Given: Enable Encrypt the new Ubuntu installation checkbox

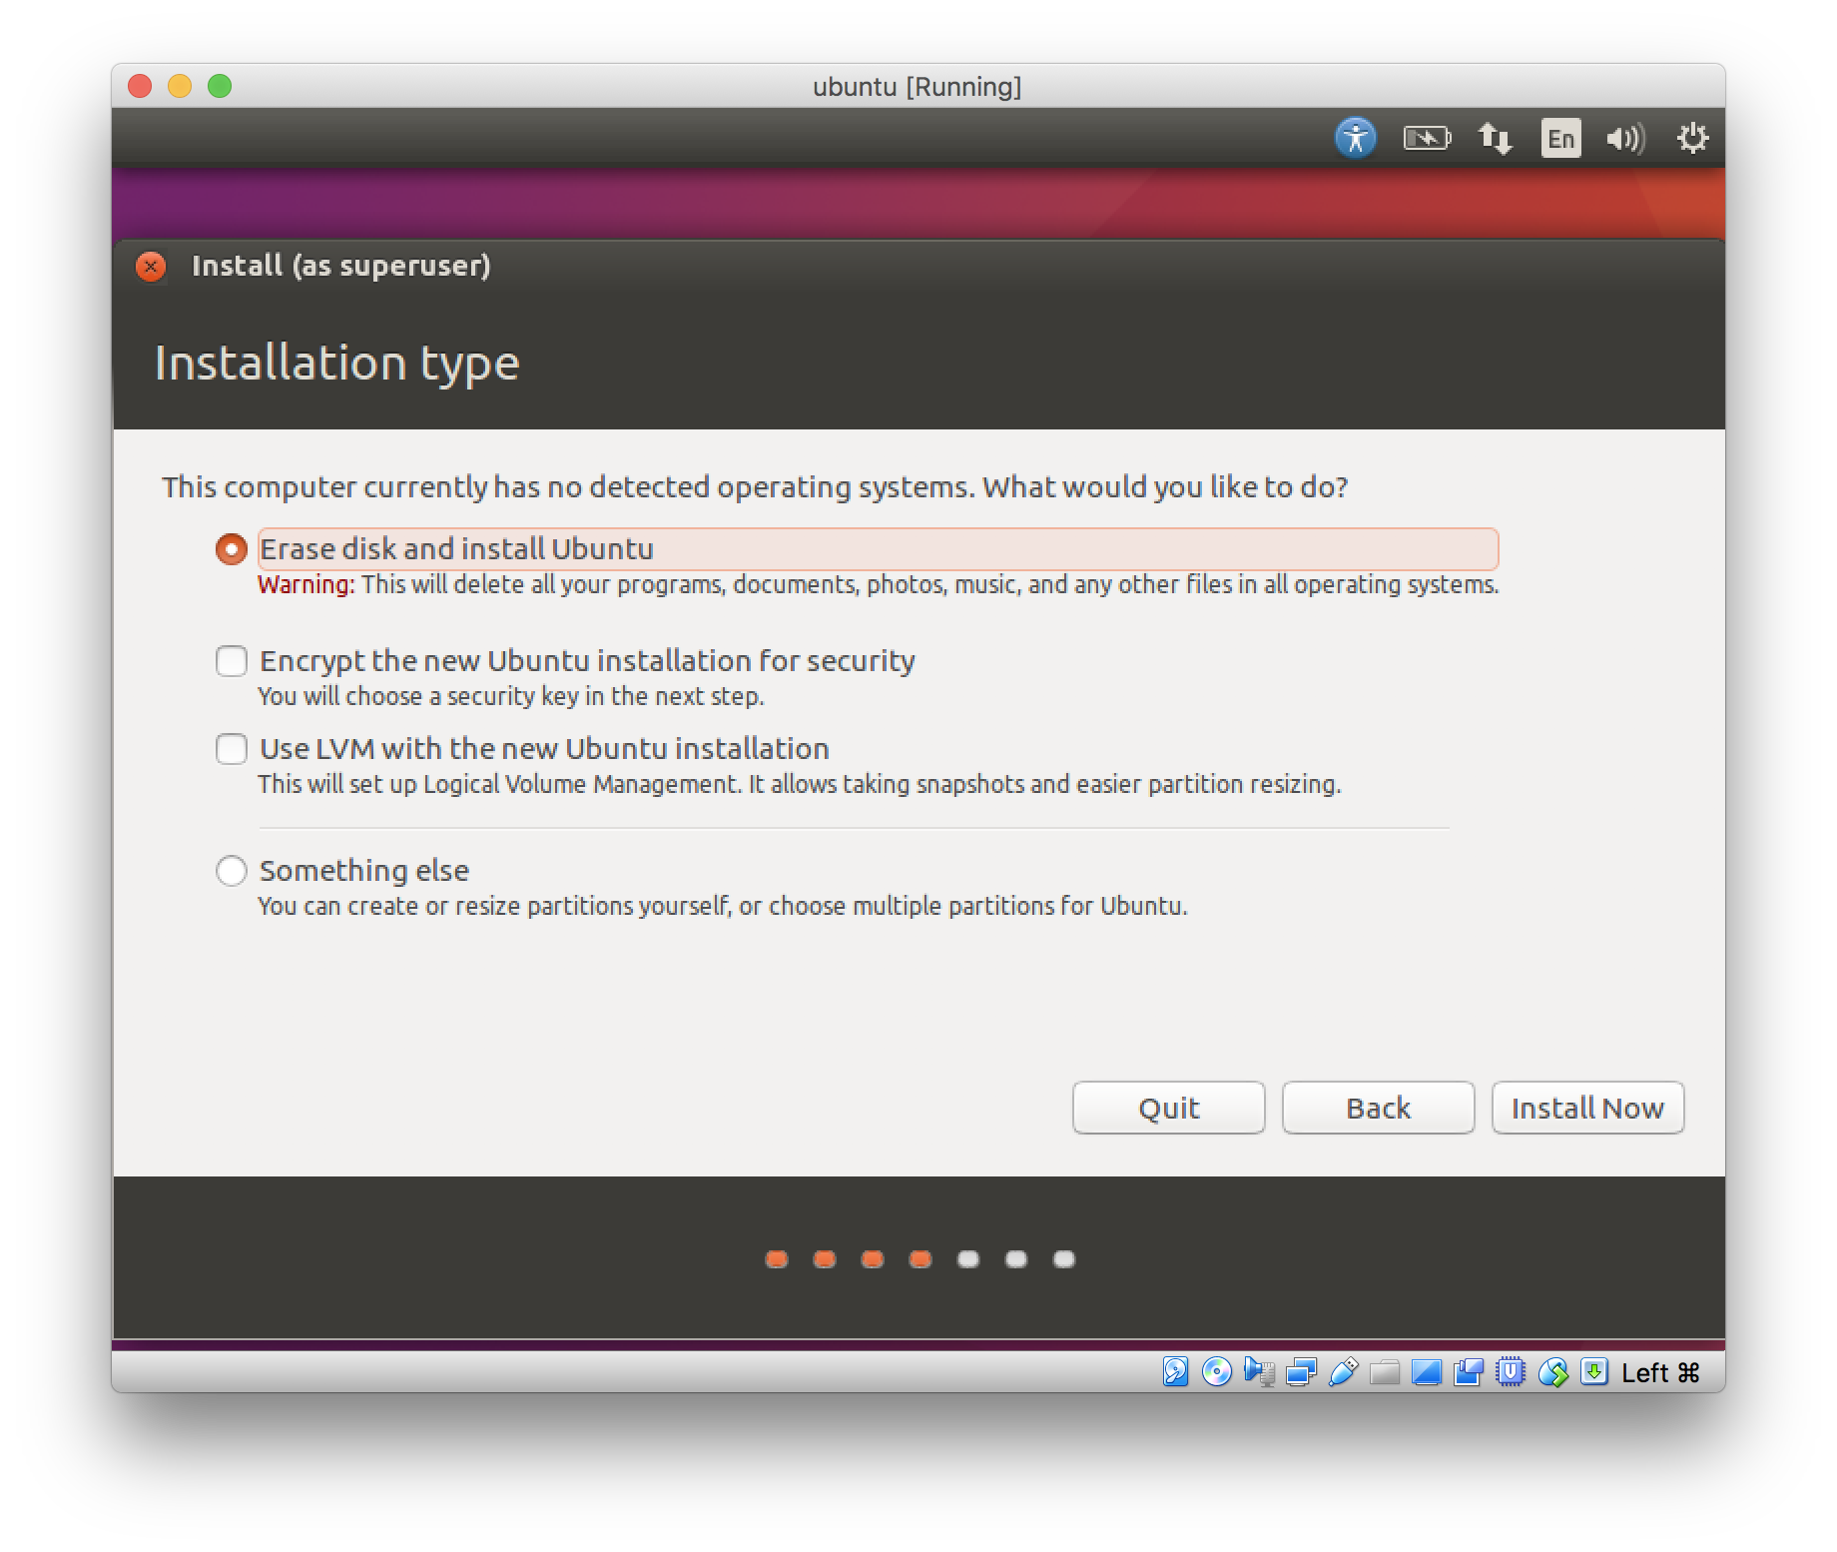Looking at the screenshot, I should coord(232,661).
